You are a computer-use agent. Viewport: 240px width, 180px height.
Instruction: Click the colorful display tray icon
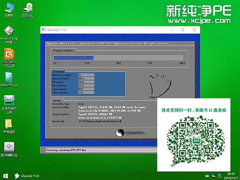click(214, 176)
